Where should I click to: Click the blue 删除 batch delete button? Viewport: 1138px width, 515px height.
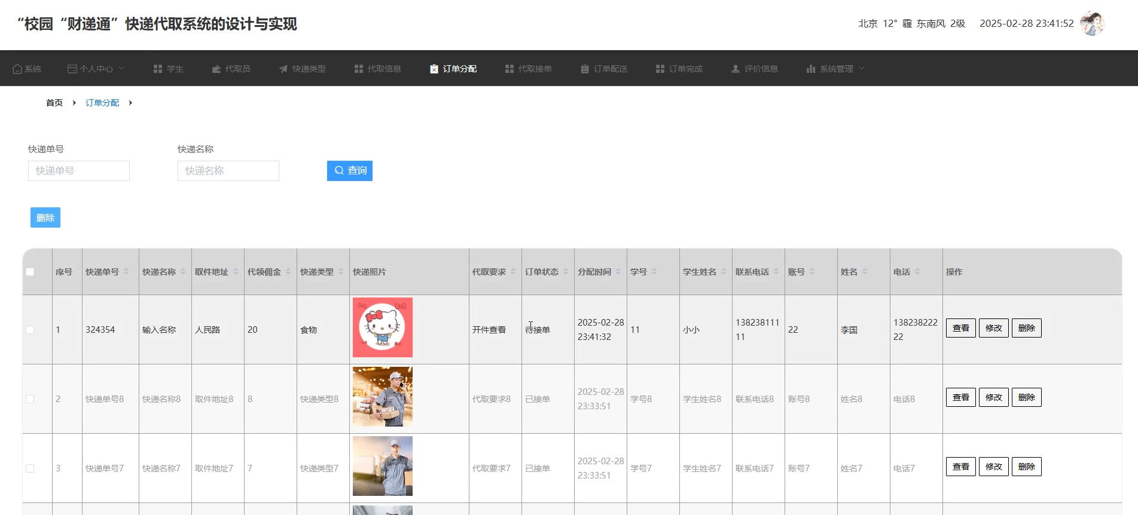(x=45, y=217)
